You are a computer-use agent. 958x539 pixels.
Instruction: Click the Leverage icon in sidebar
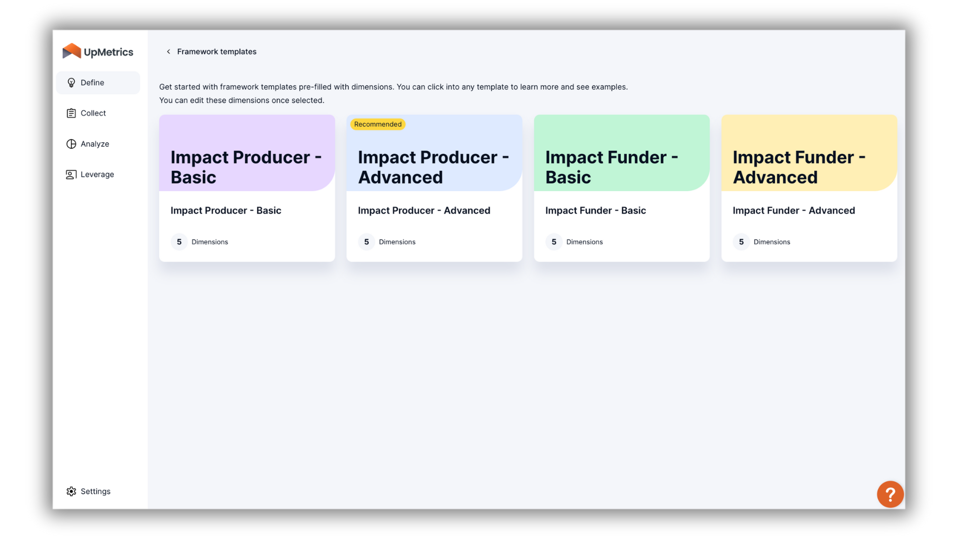pyautogui.click(x=71, y=174)
